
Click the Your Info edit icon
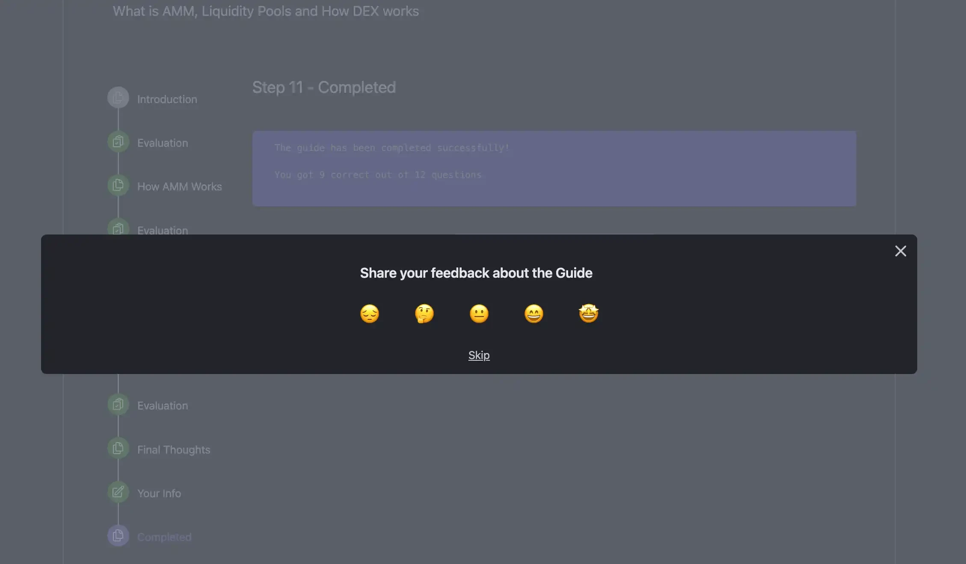click(x=118, y=492)
